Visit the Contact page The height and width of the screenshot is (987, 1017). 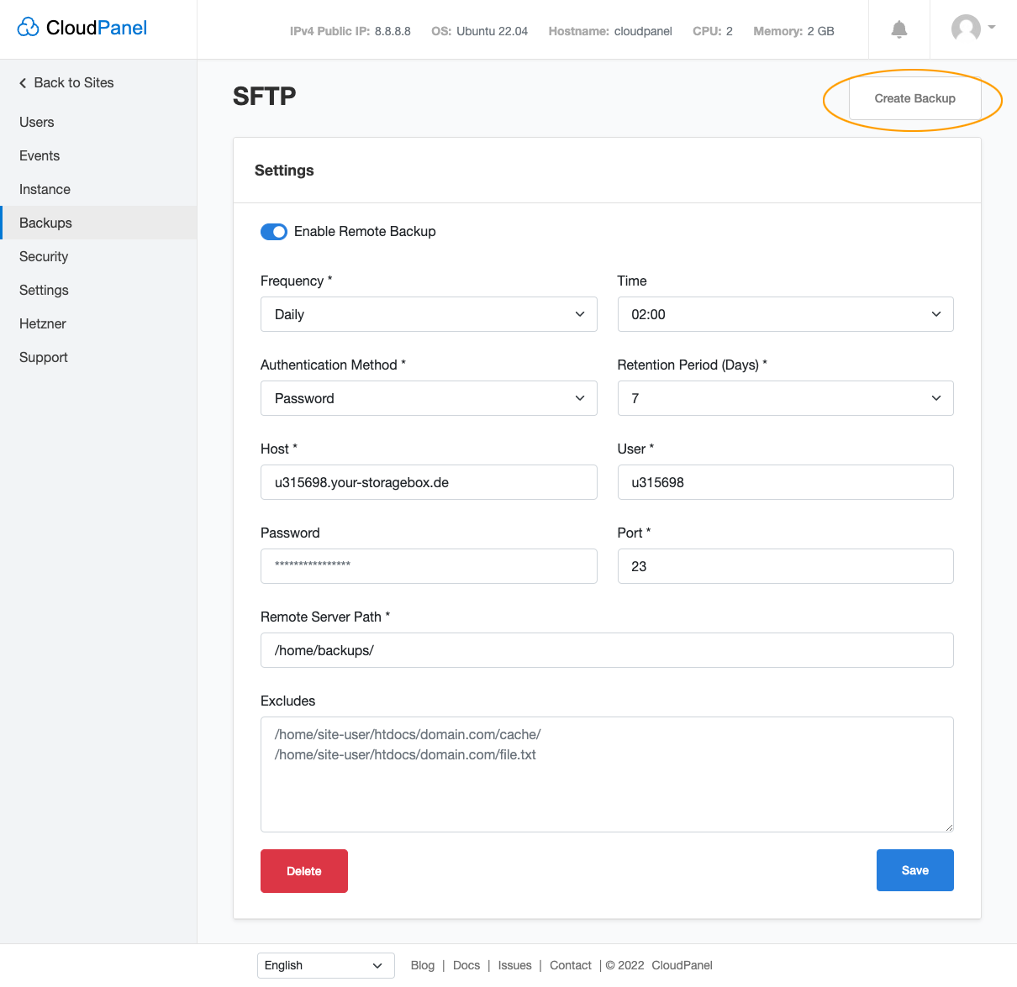571,965
